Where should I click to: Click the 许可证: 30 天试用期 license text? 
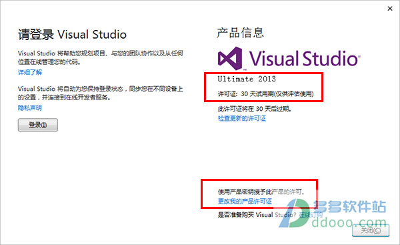point(265,93)
